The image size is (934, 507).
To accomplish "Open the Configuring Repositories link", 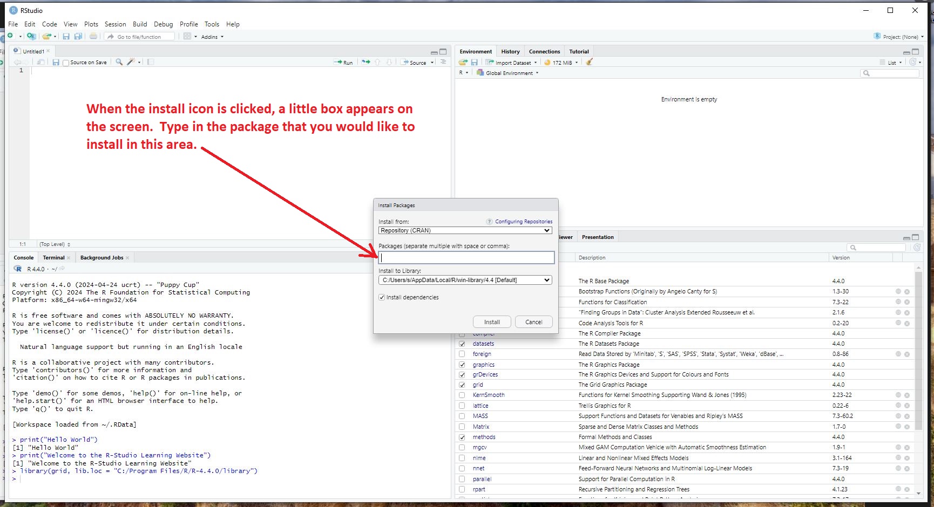I will click(x=523, y=222).
